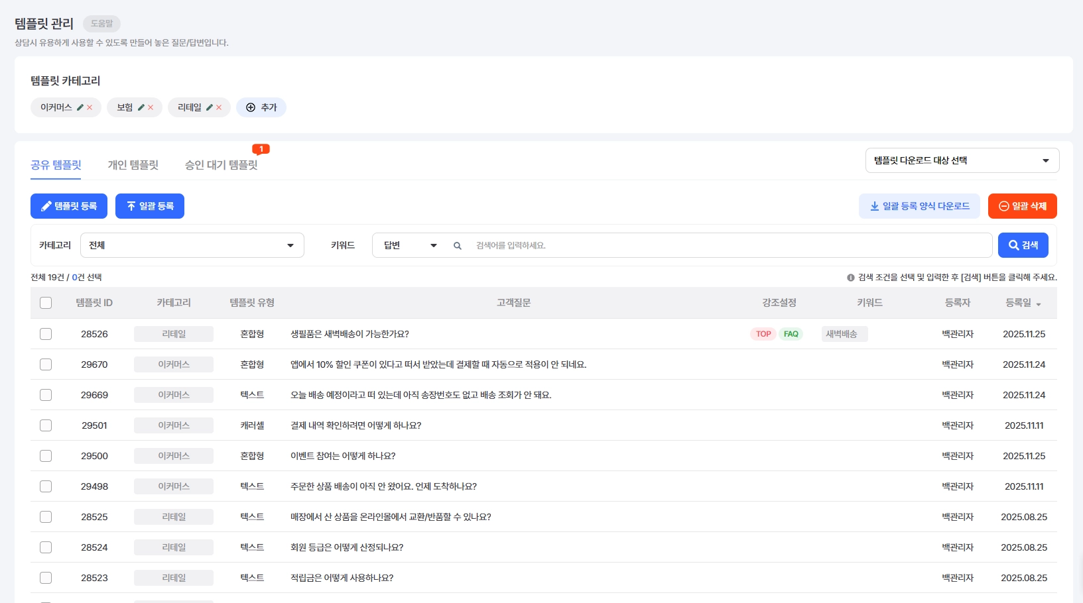Click template ID 29501
Image resolution: width=1083 pixels, height=603 pixels.
point(94,425)
